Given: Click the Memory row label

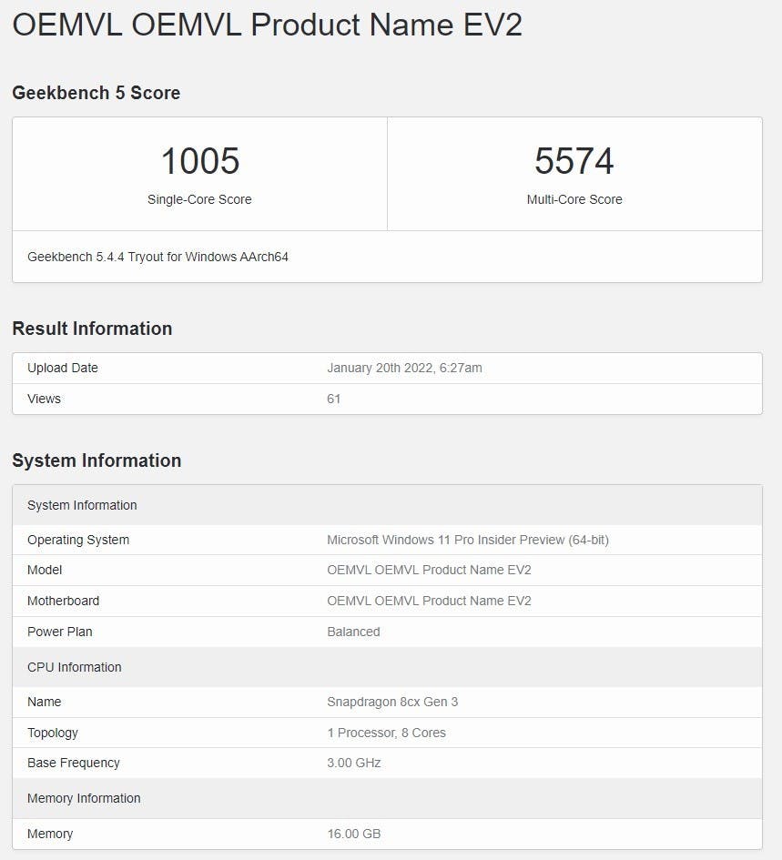Looking at the screenshot, I should pyautogui.click(x=50, y=834).
